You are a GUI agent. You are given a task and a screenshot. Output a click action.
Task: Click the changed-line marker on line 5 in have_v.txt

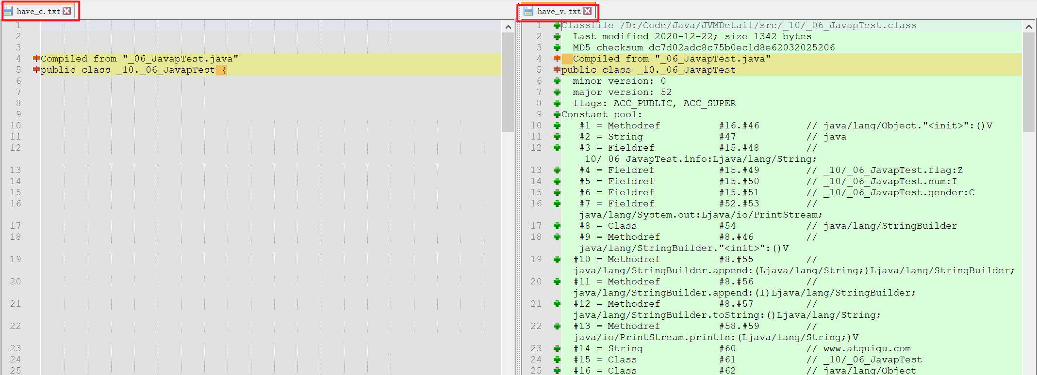(x=557, y=70)
